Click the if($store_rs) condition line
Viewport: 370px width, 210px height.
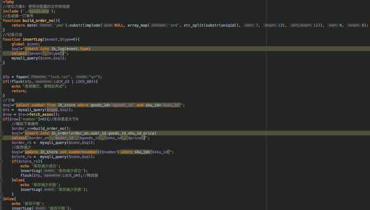click(27, 162)
